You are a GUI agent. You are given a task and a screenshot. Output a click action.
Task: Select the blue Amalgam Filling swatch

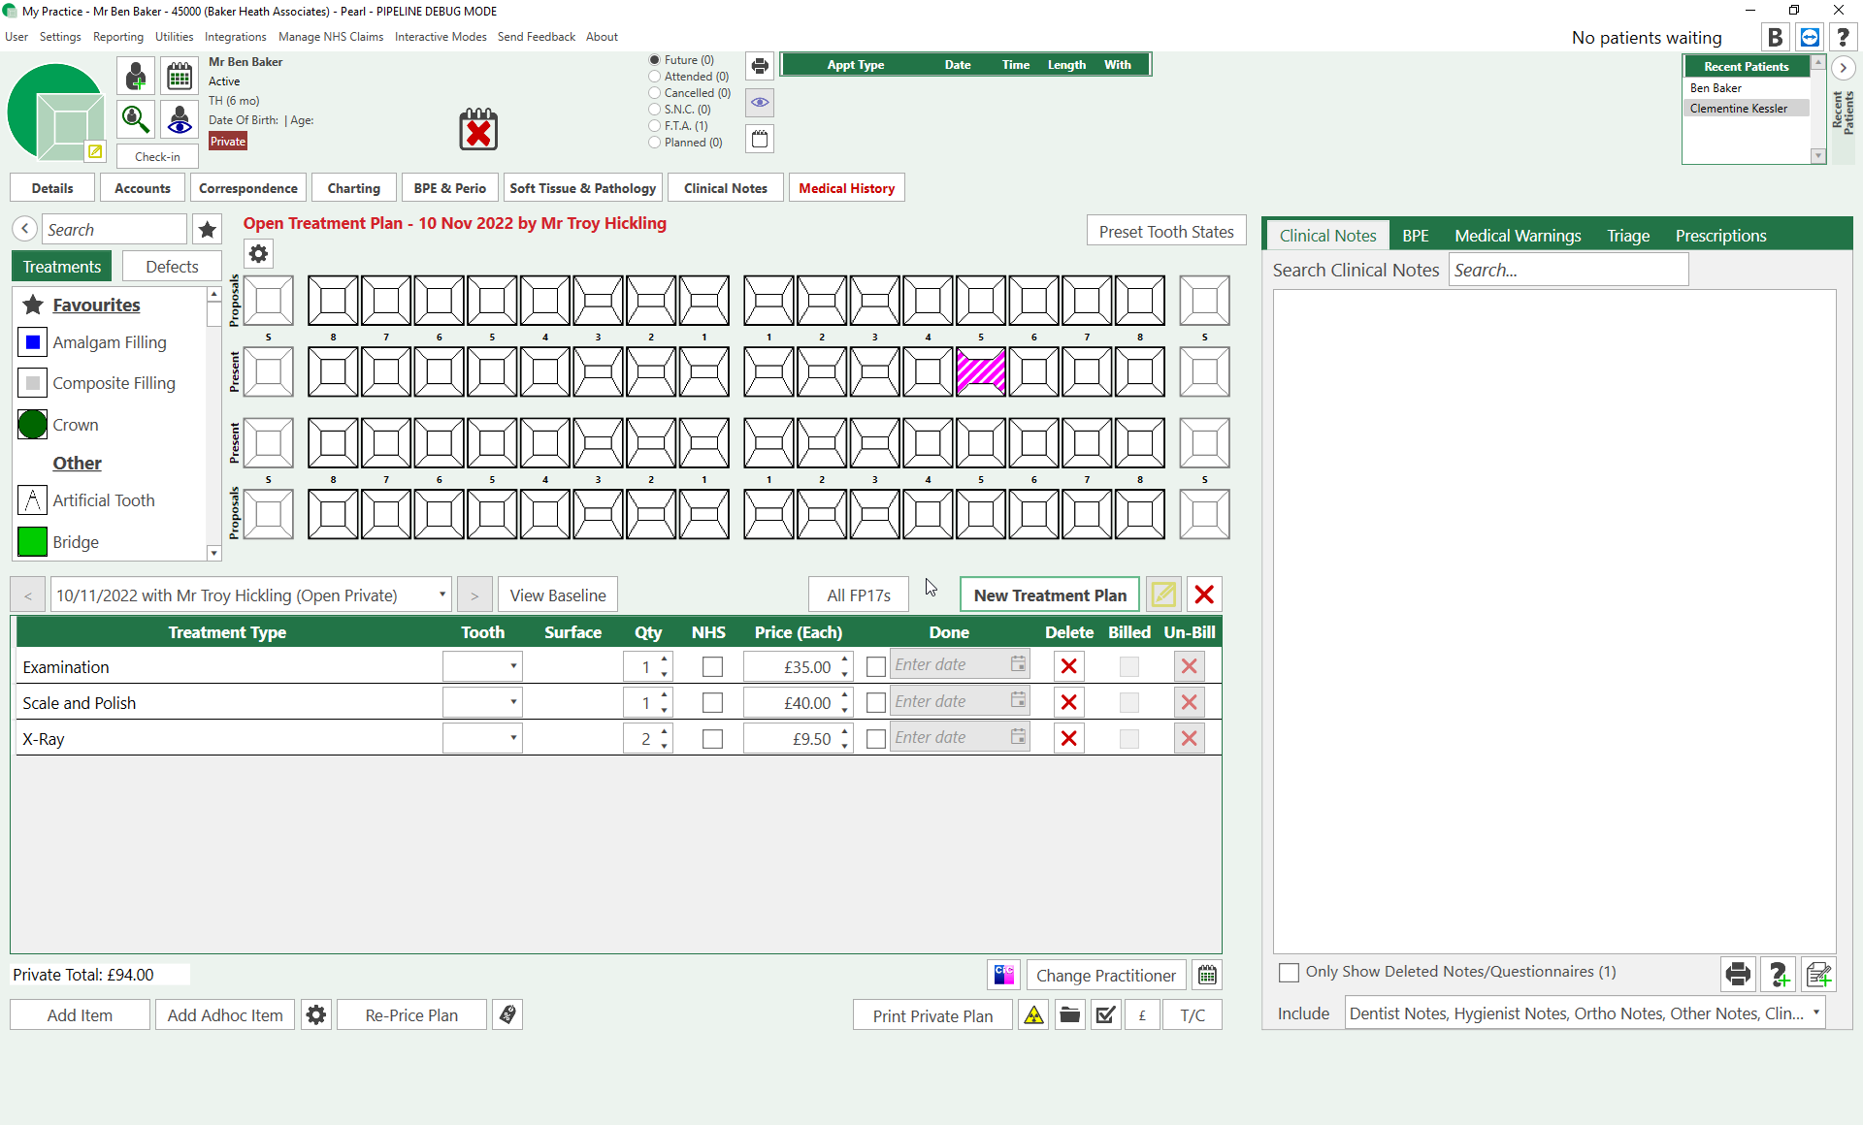click(x=32, y=342)
